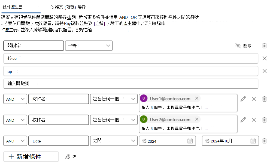This screenshot has width=273, height=164.
Task: Click the pencil edit icon on the 收件者 row
Action: (243, 120)
